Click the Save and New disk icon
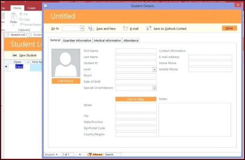This screenshot has width=245, height=160. (91, 28)
